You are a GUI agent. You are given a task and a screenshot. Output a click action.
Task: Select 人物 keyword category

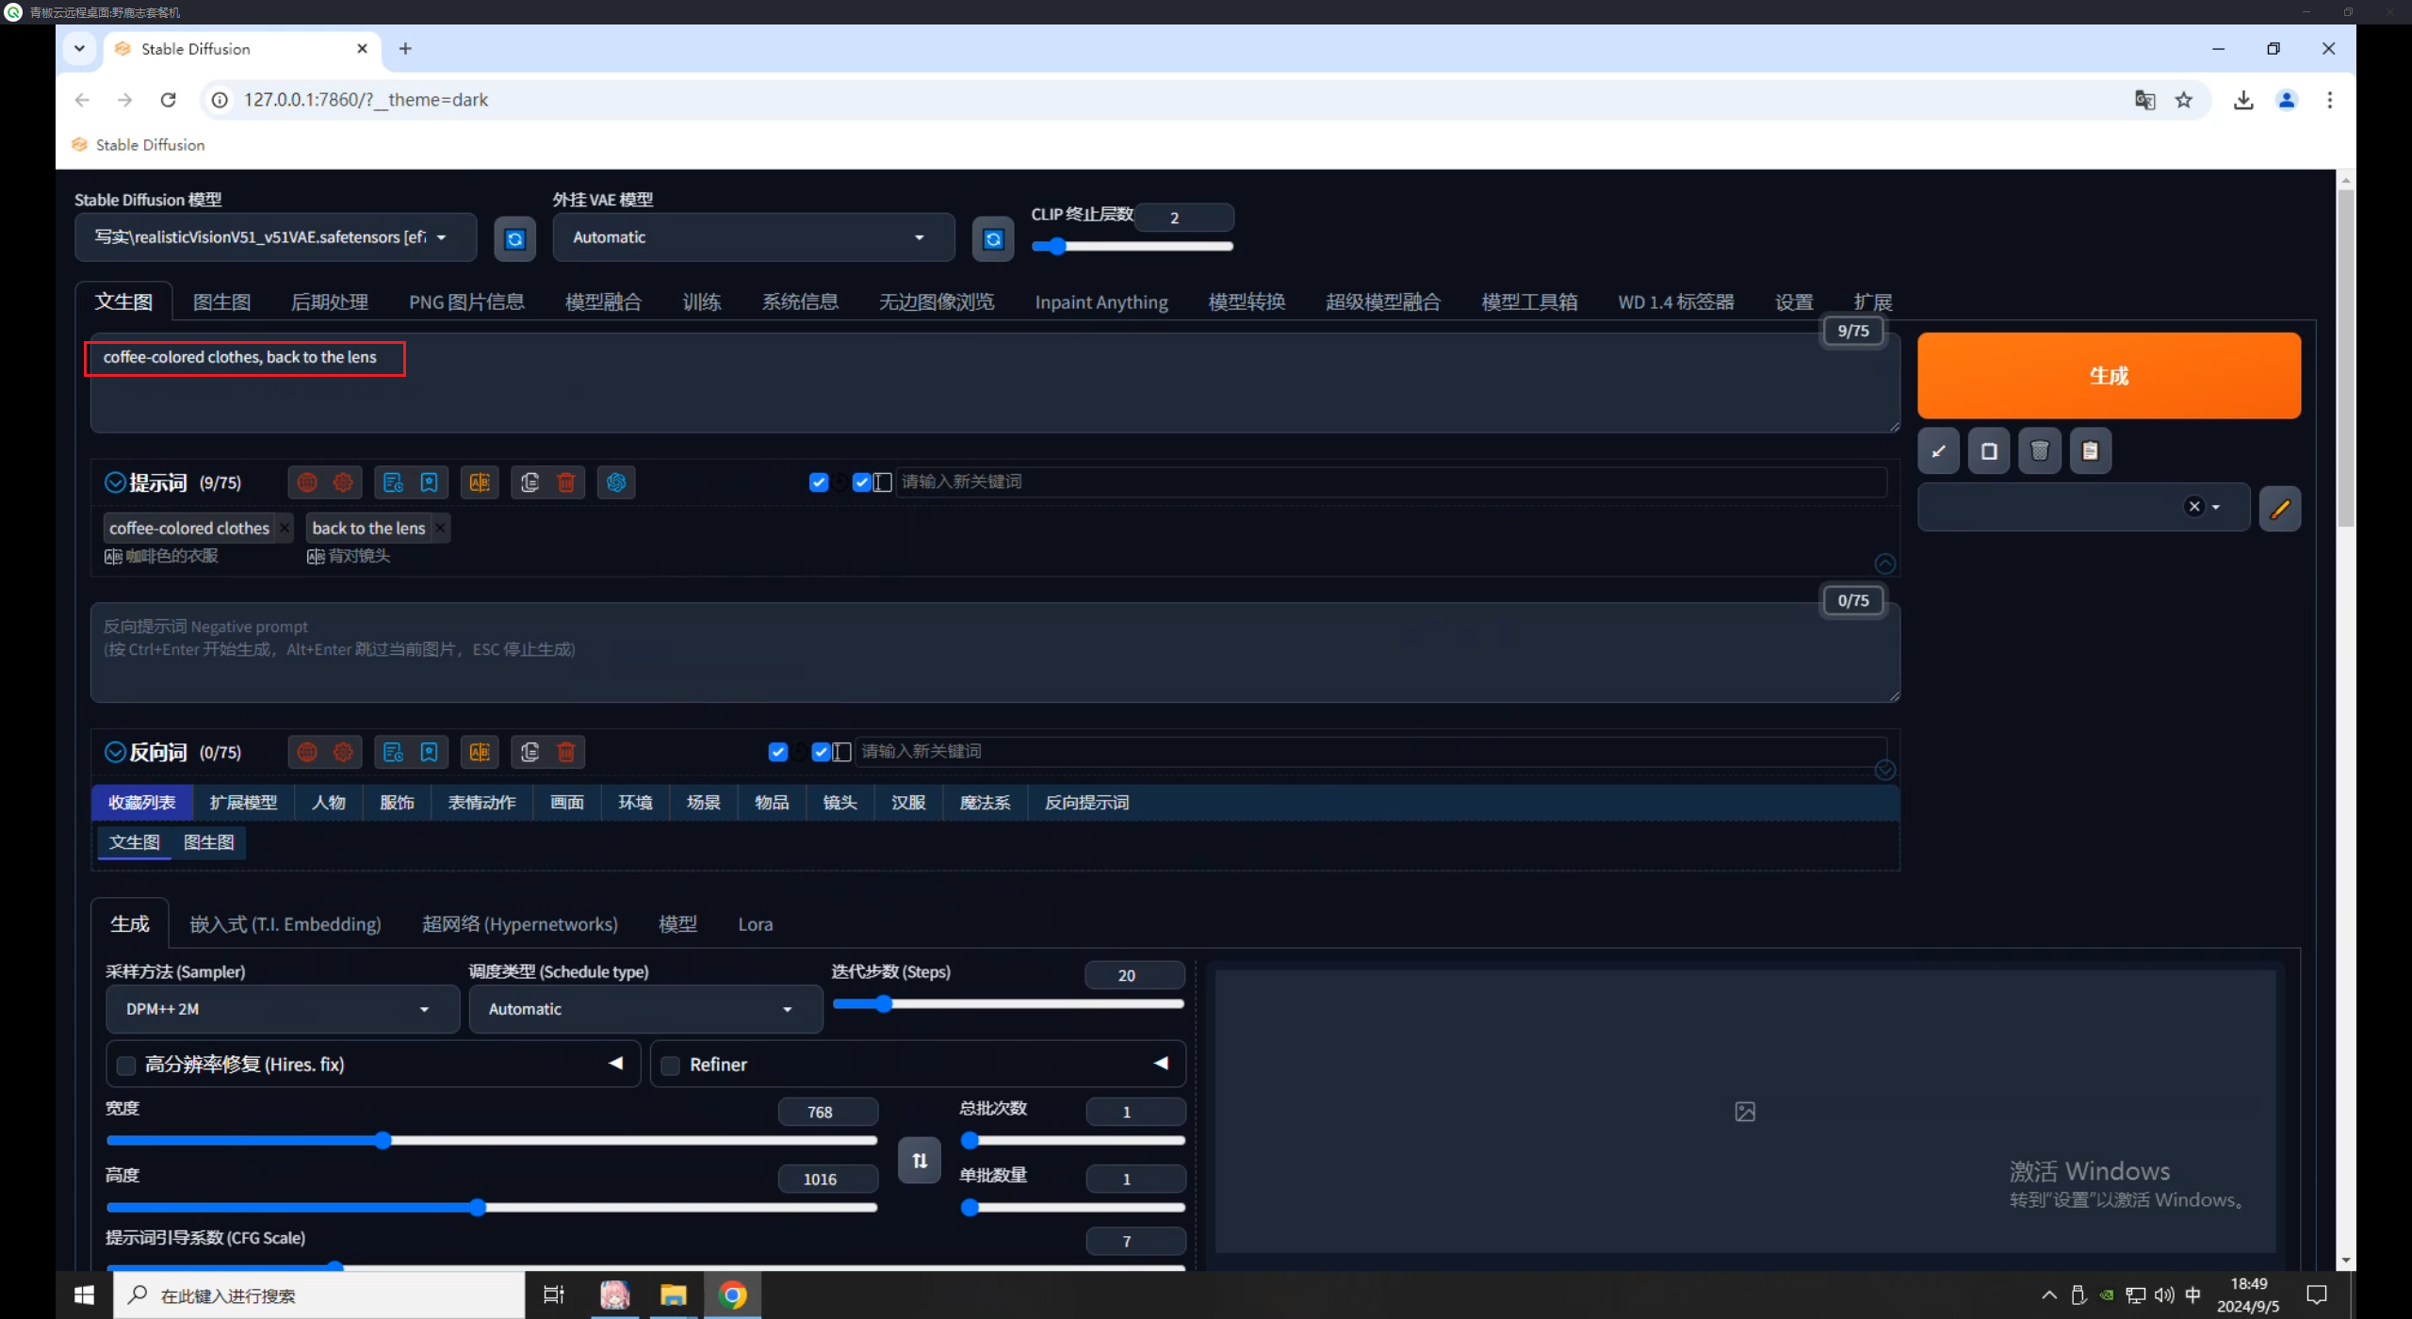(x=329, y=803)
